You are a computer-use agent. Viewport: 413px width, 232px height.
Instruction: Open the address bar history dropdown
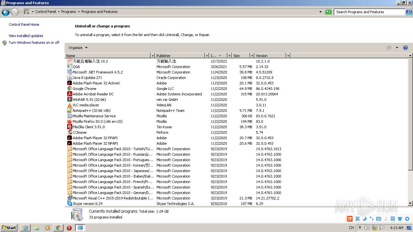point(320,12)
